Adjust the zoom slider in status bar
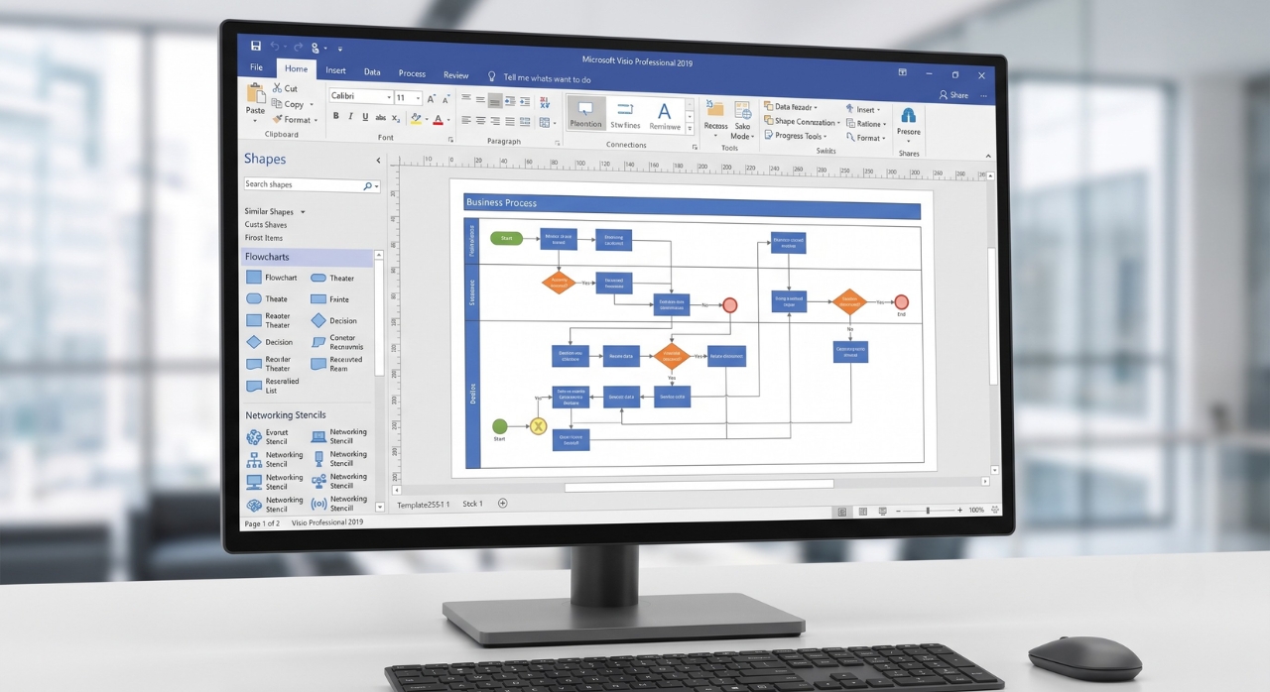This screenshot has height=692, width=1270. (930, 511)
